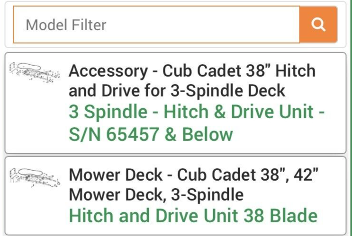Open the Accessory hitch diagram thumbnail

[35, 72]
